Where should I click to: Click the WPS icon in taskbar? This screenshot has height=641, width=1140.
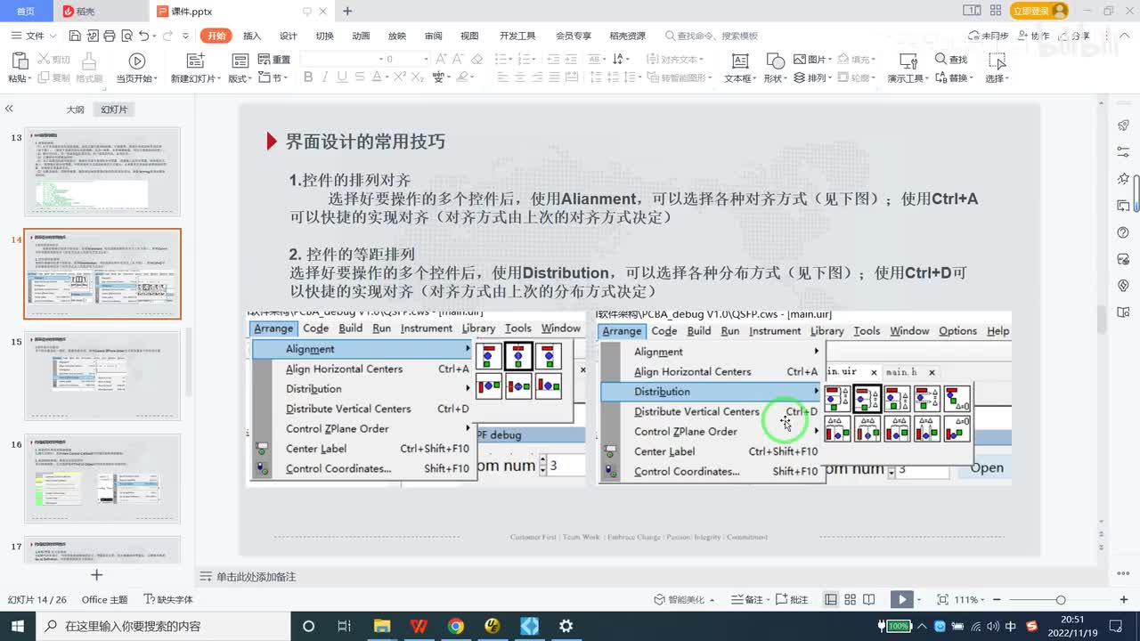pos(419,626)
